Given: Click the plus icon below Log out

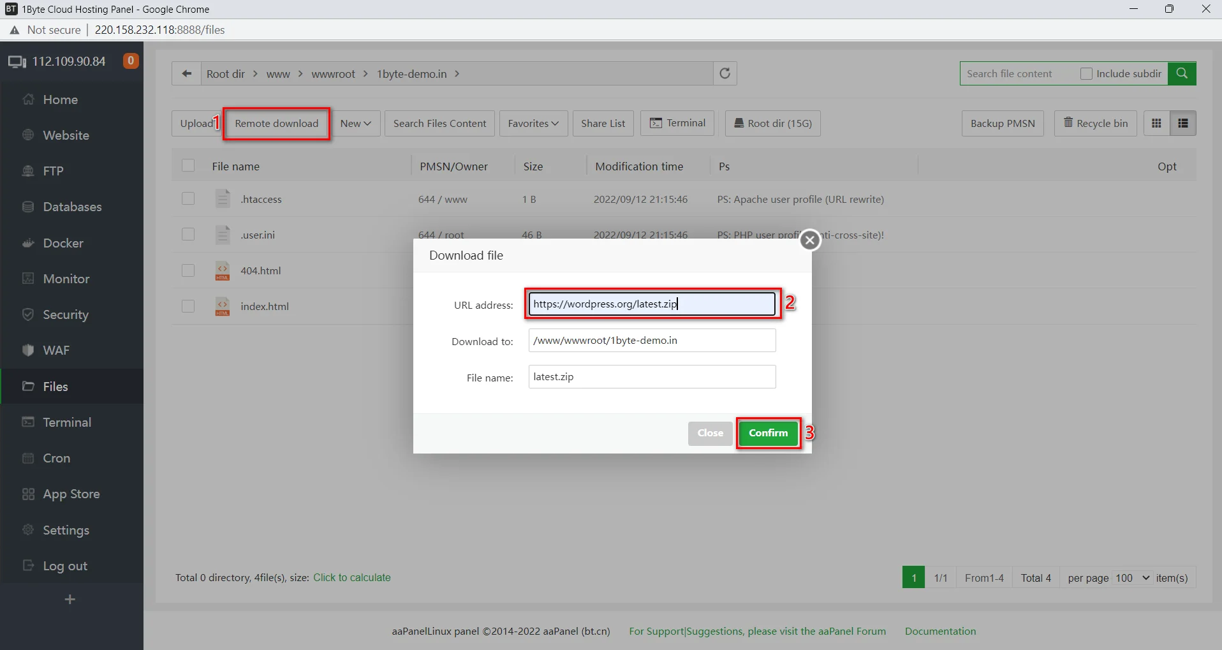Looking at the screenshot, I should tap(70, 599).
